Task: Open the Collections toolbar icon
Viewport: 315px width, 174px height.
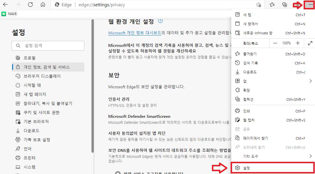Action: click(x=285, y=5)
